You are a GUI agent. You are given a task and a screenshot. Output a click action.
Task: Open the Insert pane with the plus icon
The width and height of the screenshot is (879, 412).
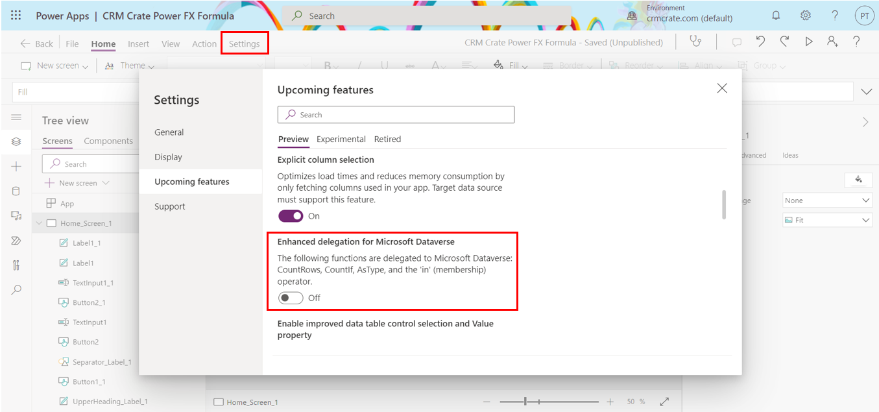point(16,165)
